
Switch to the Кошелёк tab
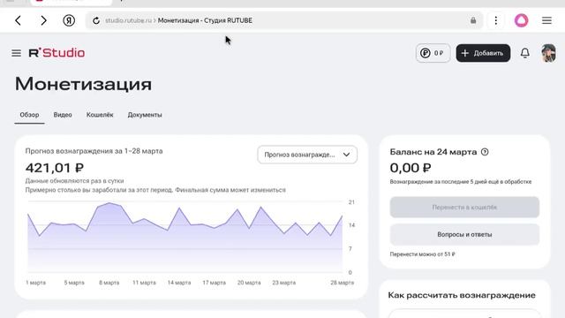[100, 115]
